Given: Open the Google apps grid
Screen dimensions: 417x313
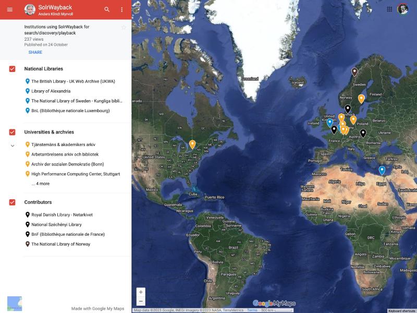Looking at the screenshot, I should (x=389, y=9).
